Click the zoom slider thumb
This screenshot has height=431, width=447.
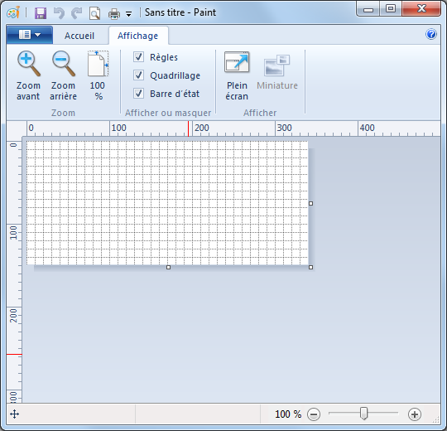(x=363, y=414)
